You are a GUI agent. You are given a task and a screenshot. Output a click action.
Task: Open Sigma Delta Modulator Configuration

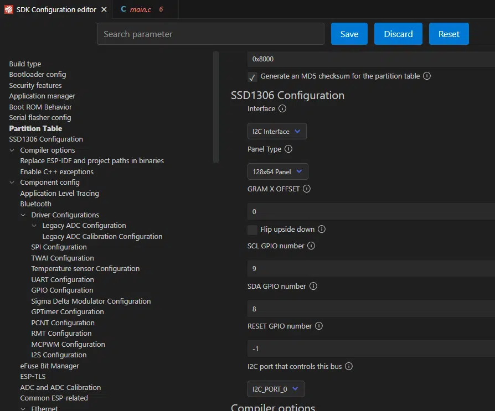pos(91,301)
